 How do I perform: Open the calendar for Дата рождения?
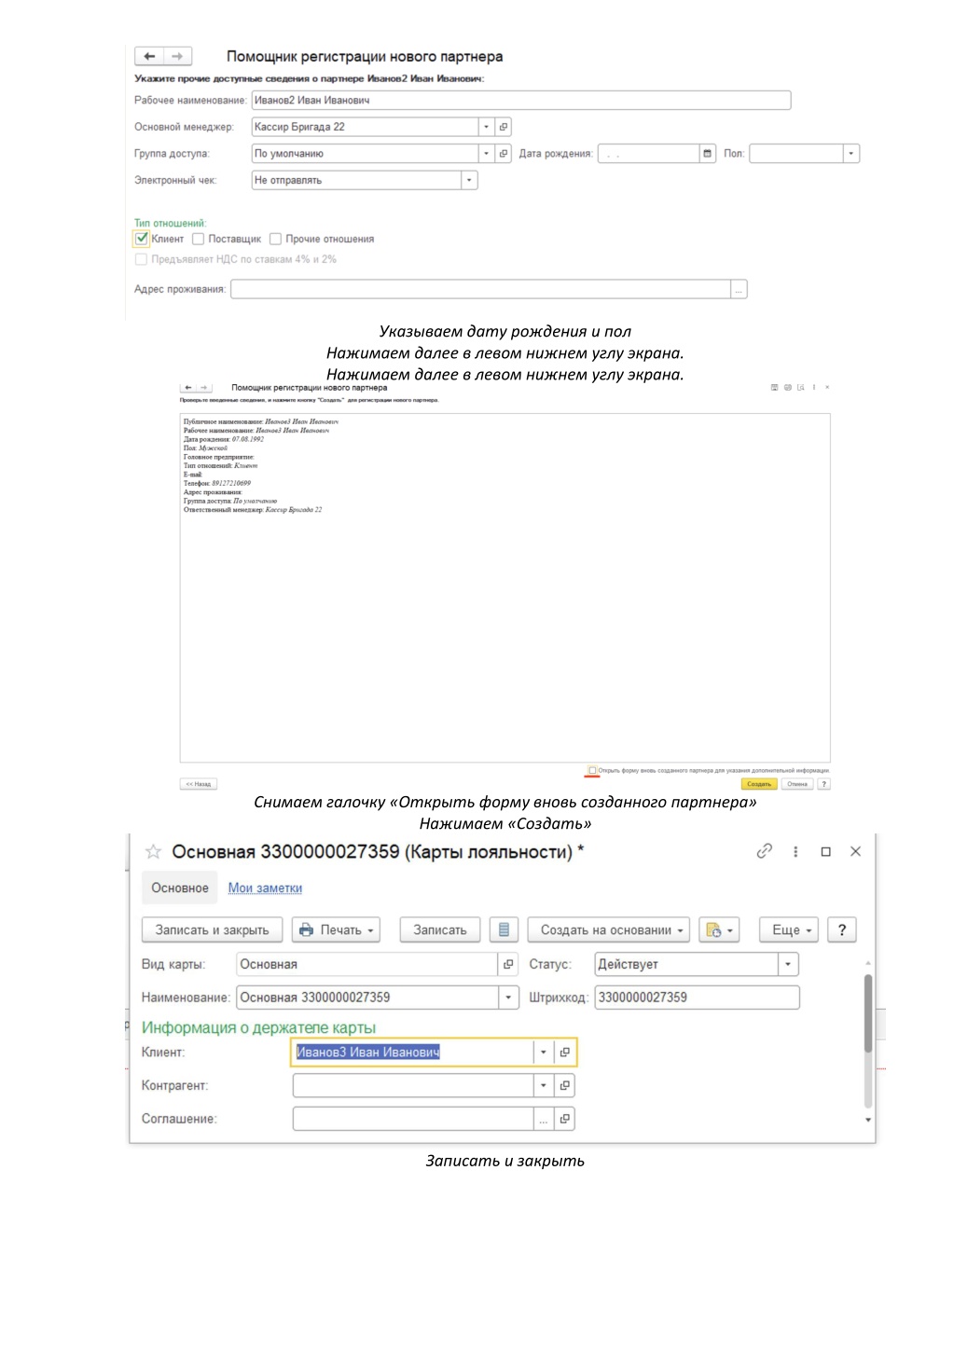[708, 154]
